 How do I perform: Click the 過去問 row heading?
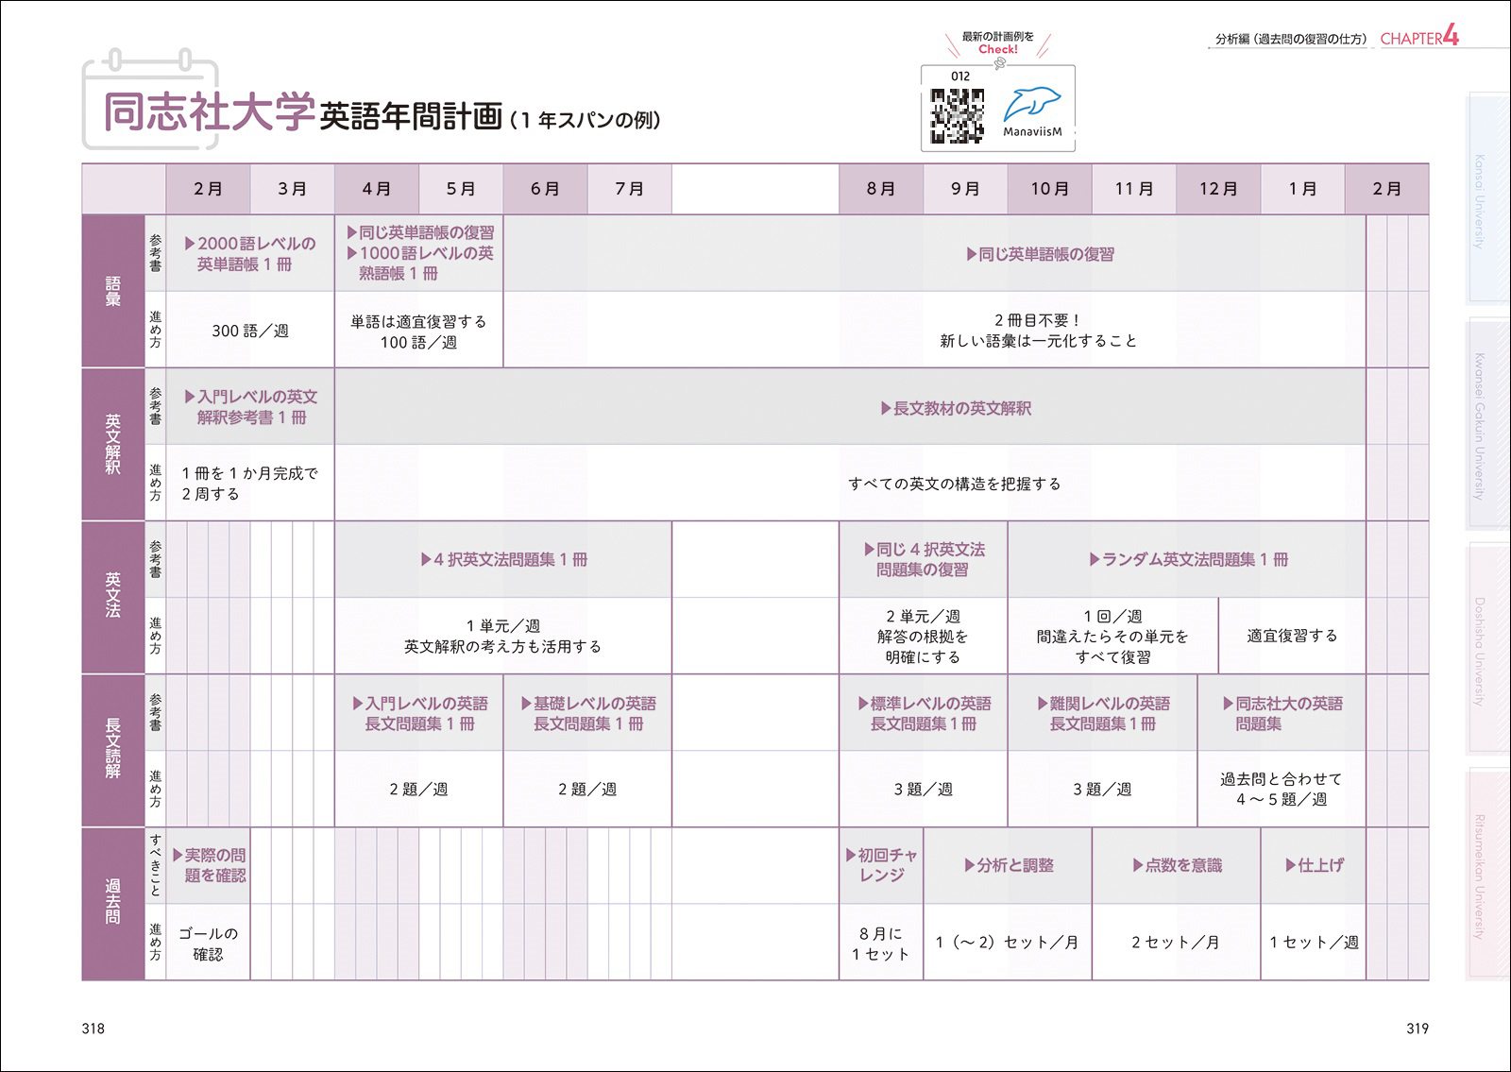(113, 904)
